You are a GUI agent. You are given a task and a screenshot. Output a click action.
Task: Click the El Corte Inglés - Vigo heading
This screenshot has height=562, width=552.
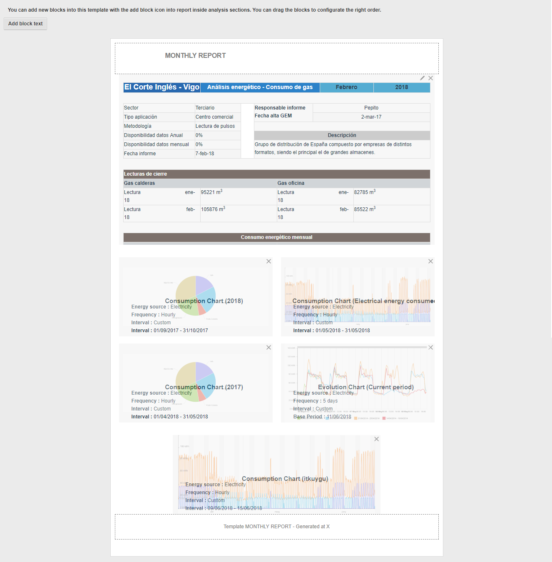(162, 87)
